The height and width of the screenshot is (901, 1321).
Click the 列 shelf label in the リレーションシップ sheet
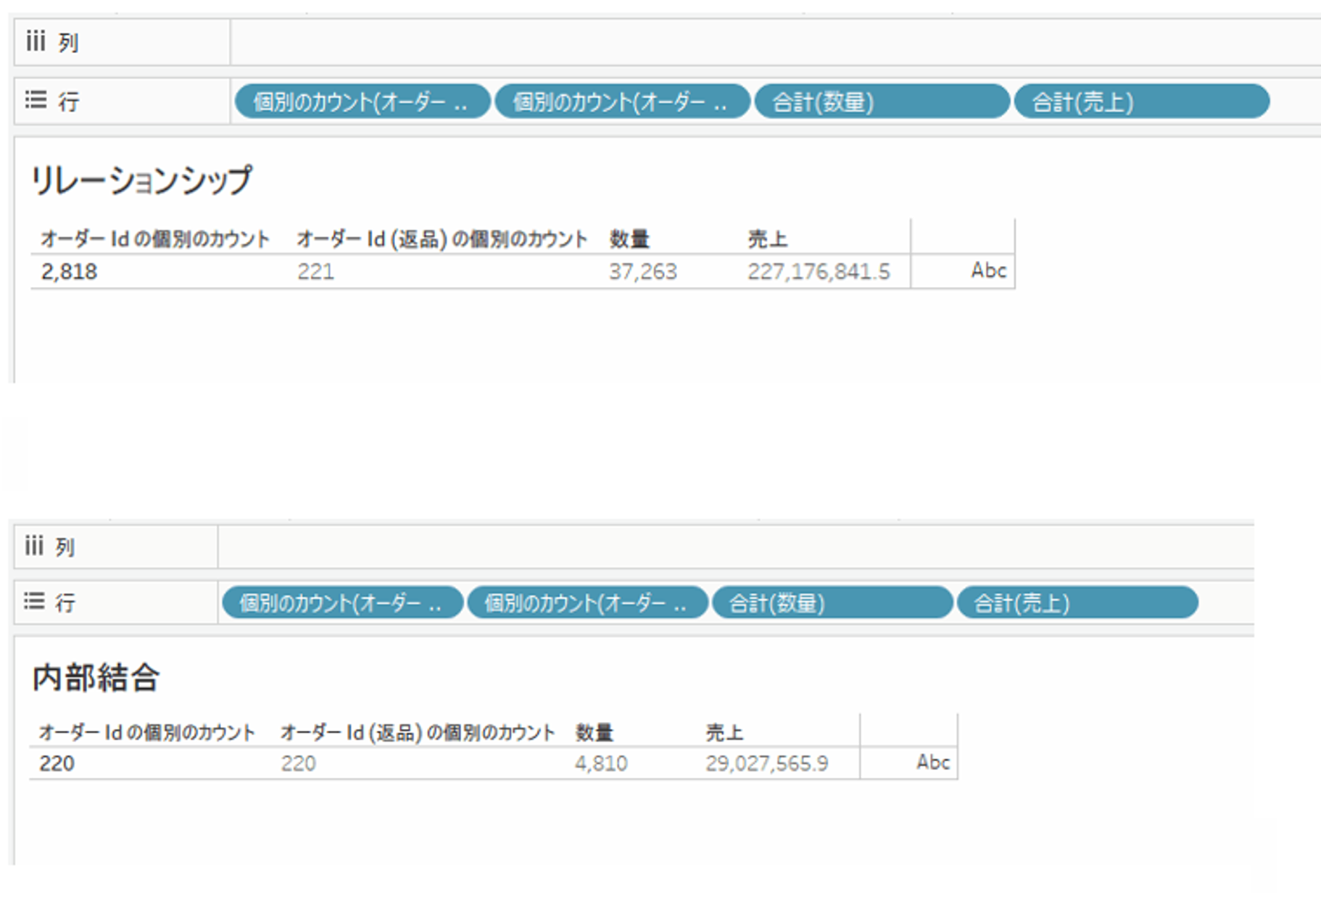[x=68, y=43]
